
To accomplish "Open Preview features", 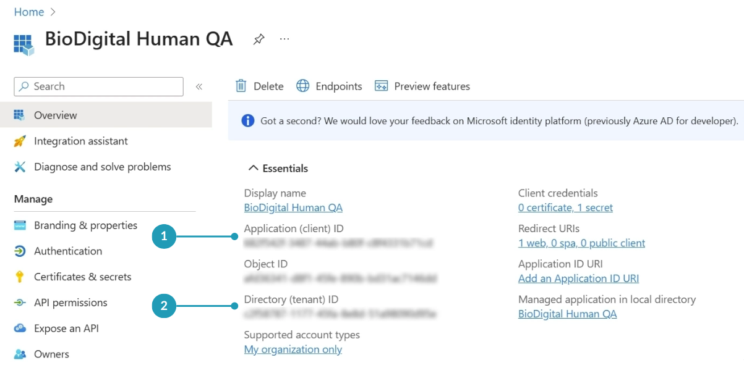I will tap(422, 86).
